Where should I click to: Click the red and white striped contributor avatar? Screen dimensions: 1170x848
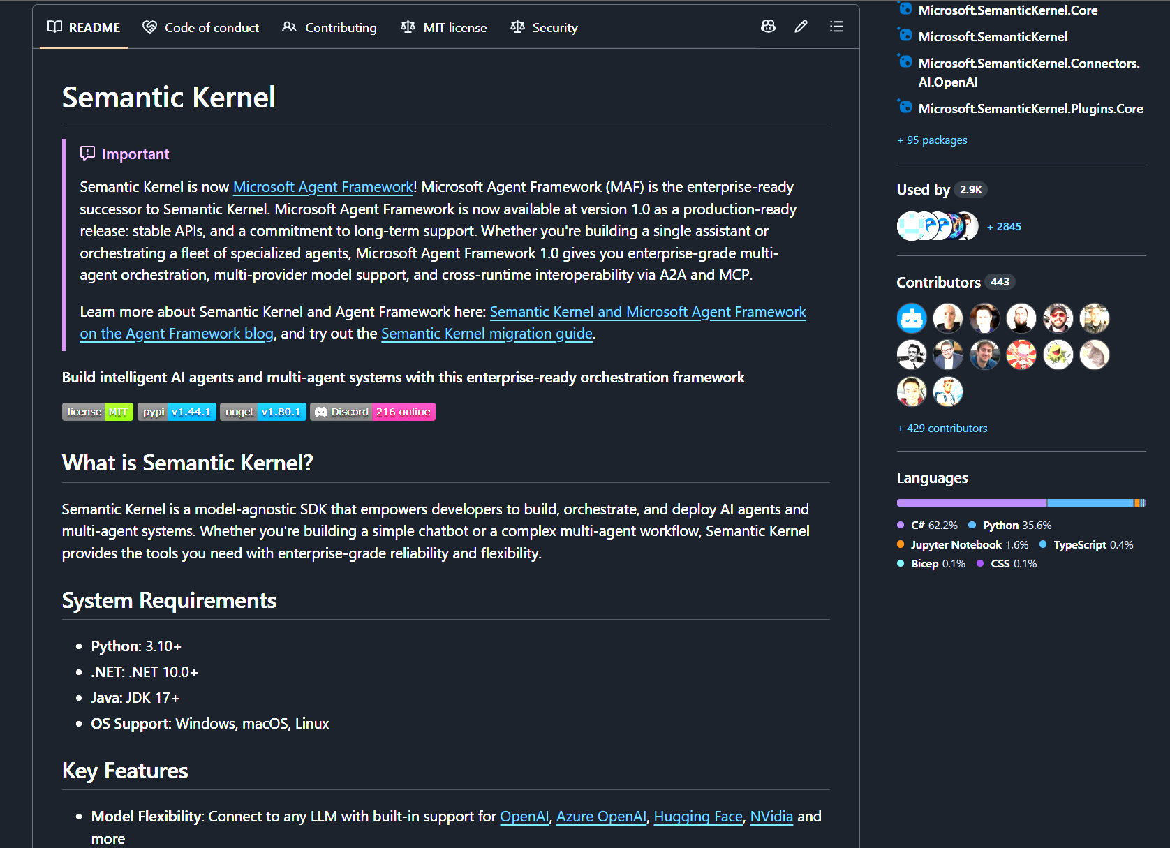[1021, 355]
